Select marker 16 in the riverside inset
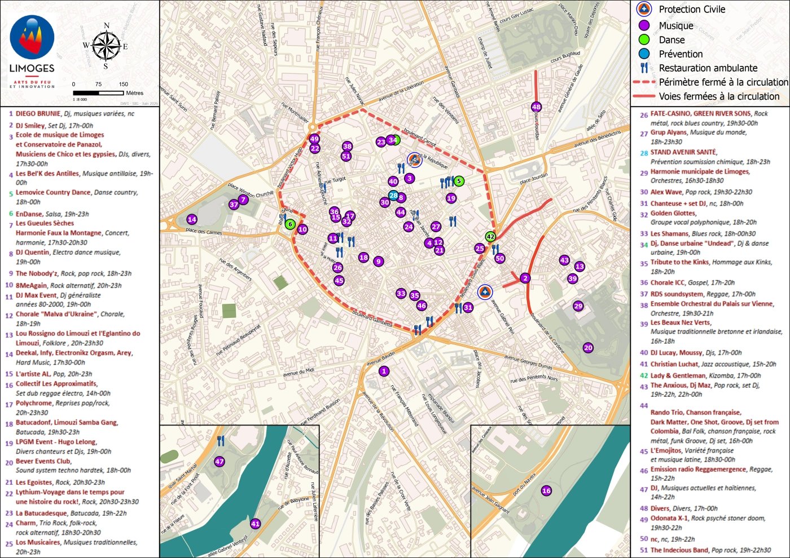Viewport: 790px width, 558px height. click(x=546, y=491)
